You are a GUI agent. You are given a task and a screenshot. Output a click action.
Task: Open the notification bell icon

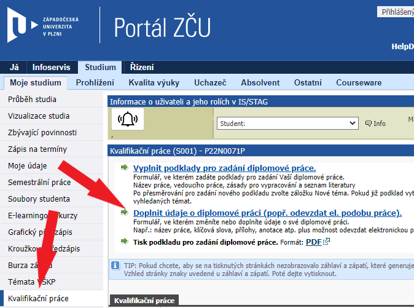pos(128,119)
